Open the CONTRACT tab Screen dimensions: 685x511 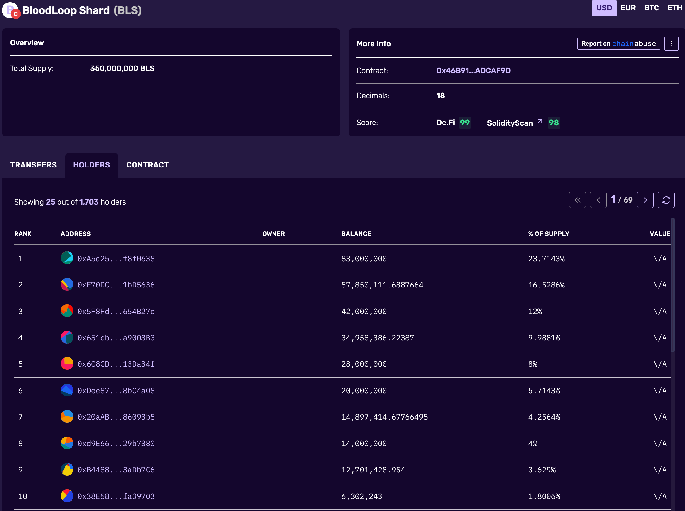pyautogui.click(x=148, y=165)
